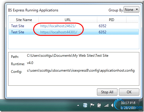The height and width of the screenshot is (112, 144).
Task: Sort by the URL column header
Action: [x=68, y=20]
